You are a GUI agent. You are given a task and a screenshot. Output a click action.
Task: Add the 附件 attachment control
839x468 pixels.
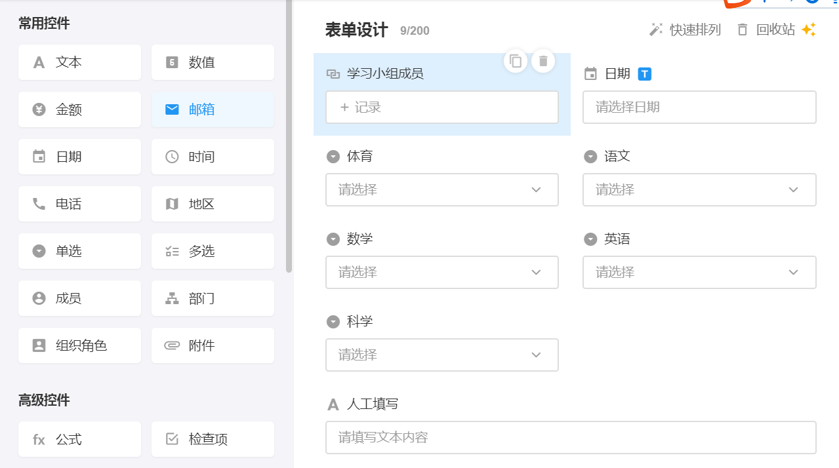(213, 345)
